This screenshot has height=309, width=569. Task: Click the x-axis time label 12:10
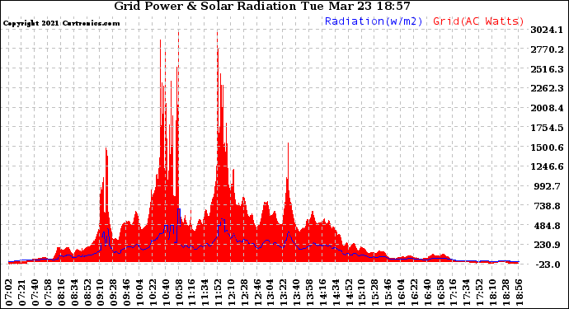[231, 293]
